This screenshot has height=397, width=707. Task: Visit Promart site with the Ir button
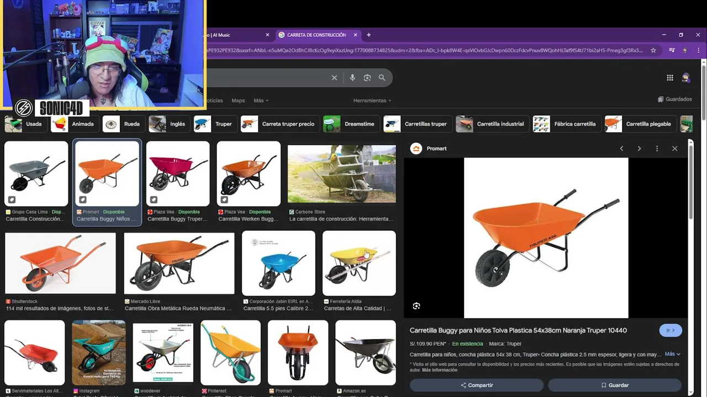point(671,330)
